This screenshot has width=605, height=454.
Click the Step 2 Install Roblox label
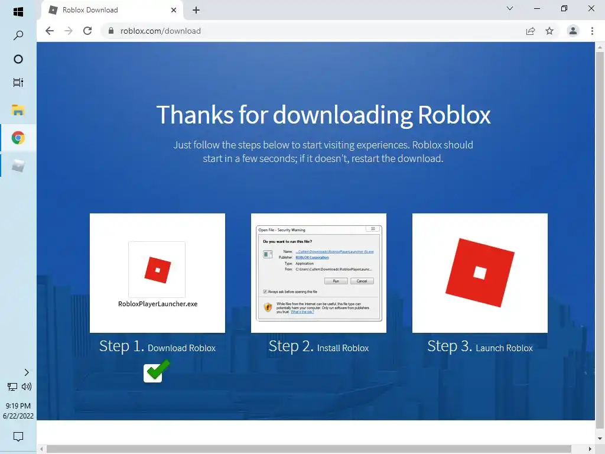tap(318, 346)
